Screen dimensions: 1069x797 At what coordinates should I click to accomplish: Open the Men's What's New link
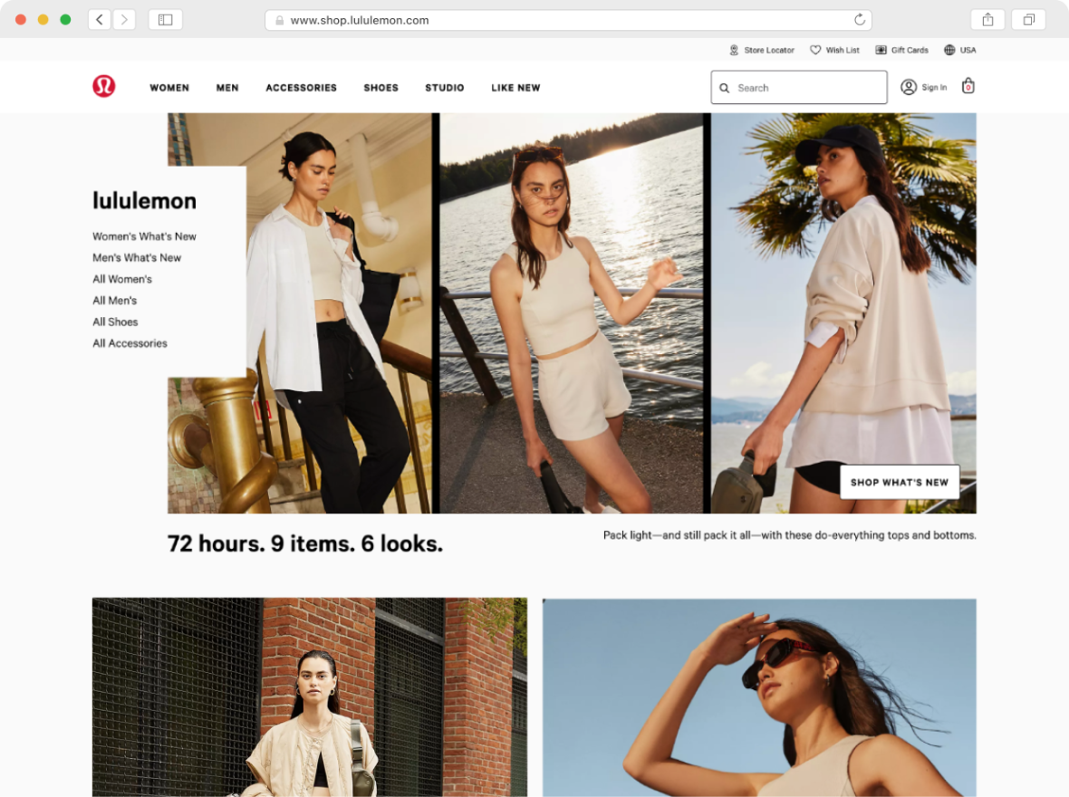click(137, 257)
